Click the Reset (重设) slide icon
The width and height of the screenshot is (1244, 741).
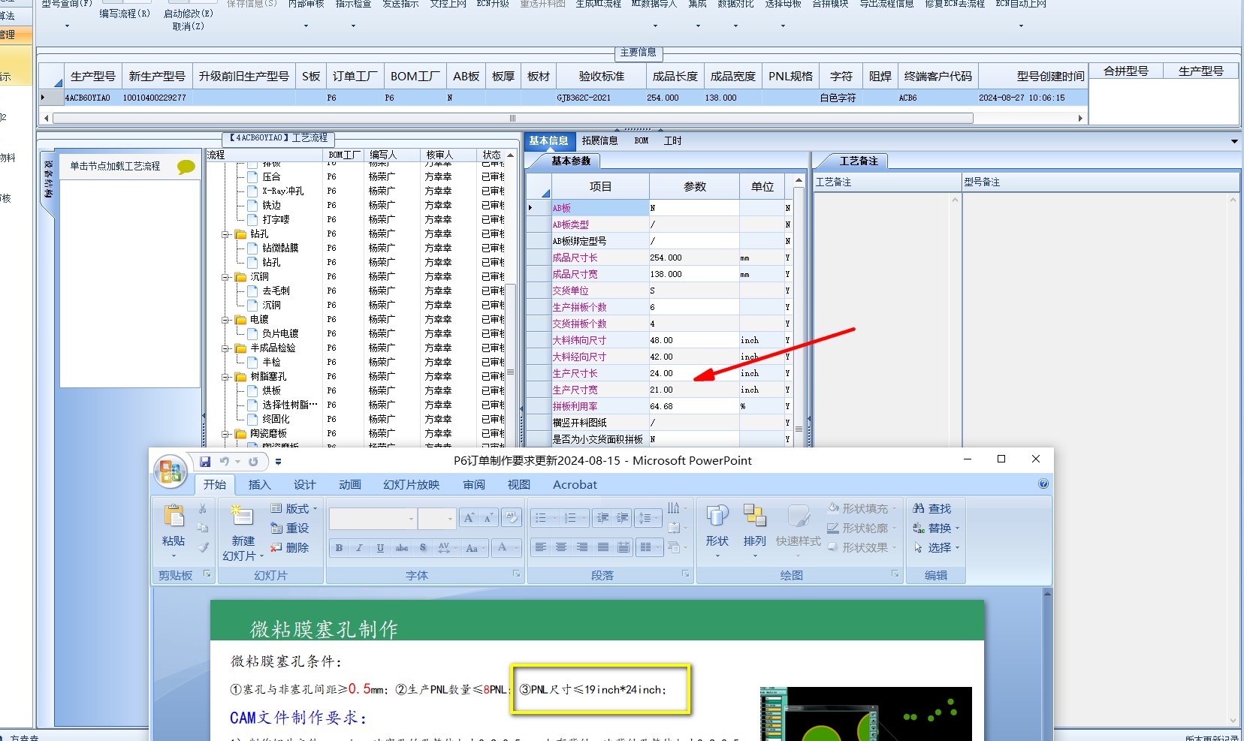(290, 528)
